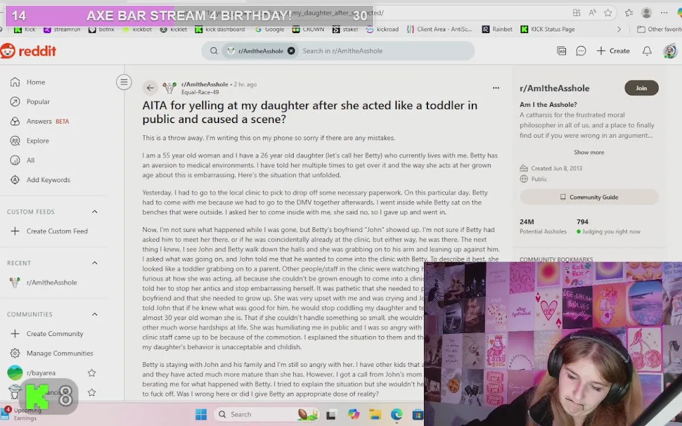Screen dimensions: 682x426
Task: Open the post overflow menu (three dots)
Action: (496, 88)
